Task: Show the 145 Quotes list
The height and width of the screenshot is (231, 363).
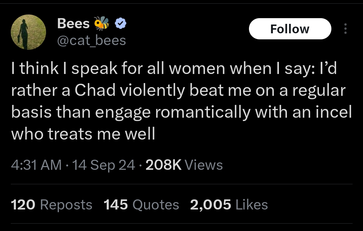Action: click(141, 205)
